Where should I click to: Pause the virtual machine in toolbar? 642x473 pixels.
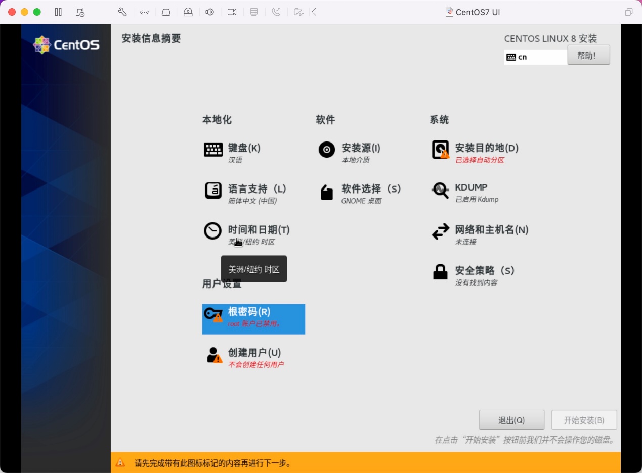[x=58, y=12]
